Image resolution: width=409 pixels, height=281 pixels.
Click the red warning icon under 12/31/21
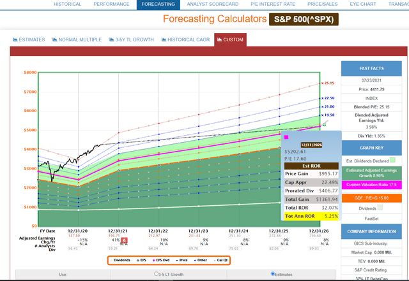click(x=124, y=240)
